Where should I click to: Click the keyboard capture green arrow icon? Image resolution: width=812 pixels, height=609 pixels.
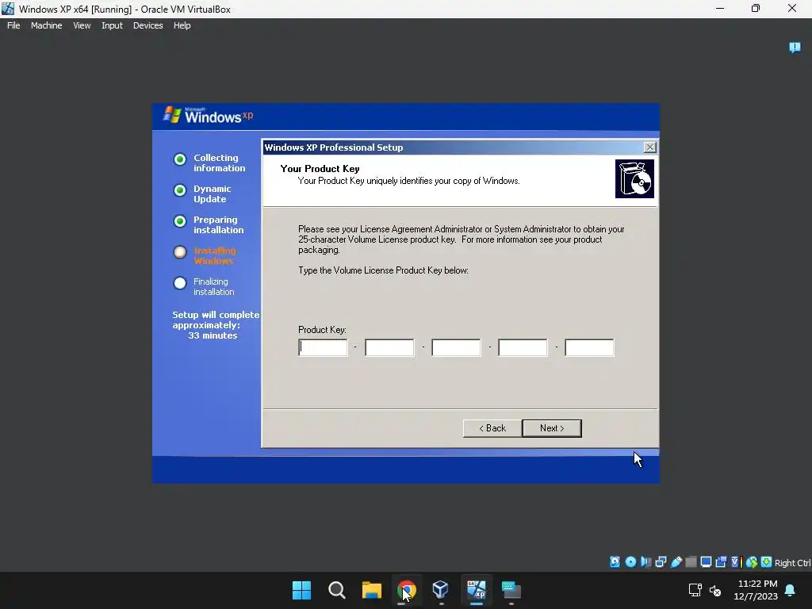click(767, 562)
